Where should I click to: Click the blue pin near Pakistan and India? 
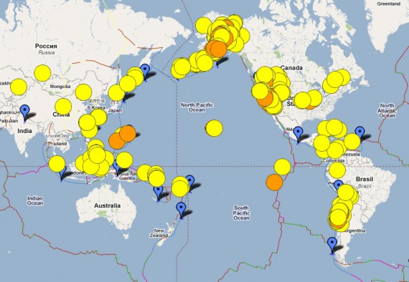pyautogui.click(x=25, y=113)
